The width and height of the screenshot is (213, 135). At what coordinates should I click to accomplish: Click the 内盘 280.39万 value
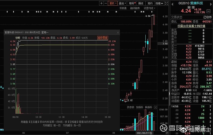click(206, 87)
